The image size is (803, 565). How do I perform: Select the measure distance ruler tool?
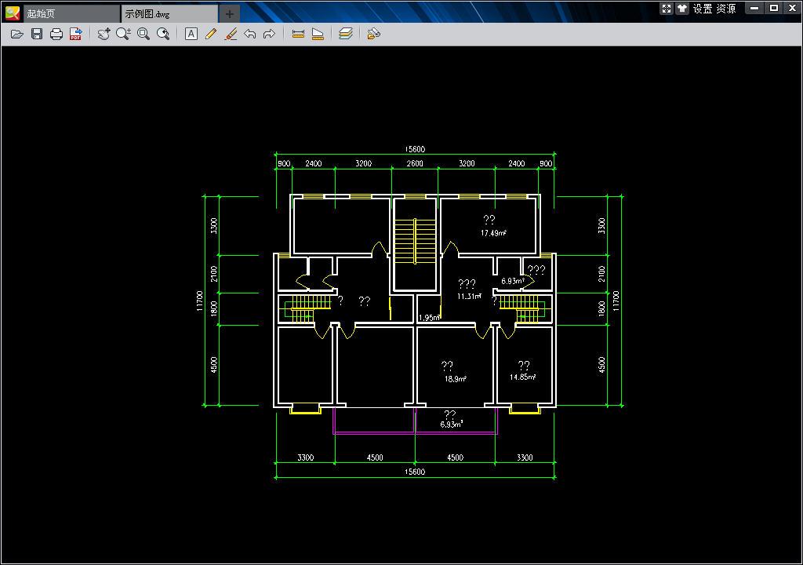pos(297,34)
